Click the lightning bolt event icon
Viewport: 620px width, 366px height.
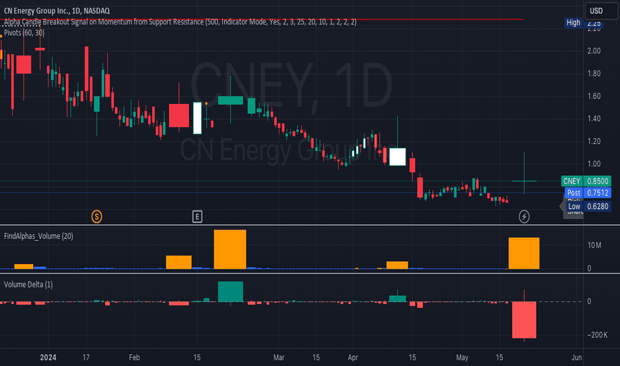[524, 216]
